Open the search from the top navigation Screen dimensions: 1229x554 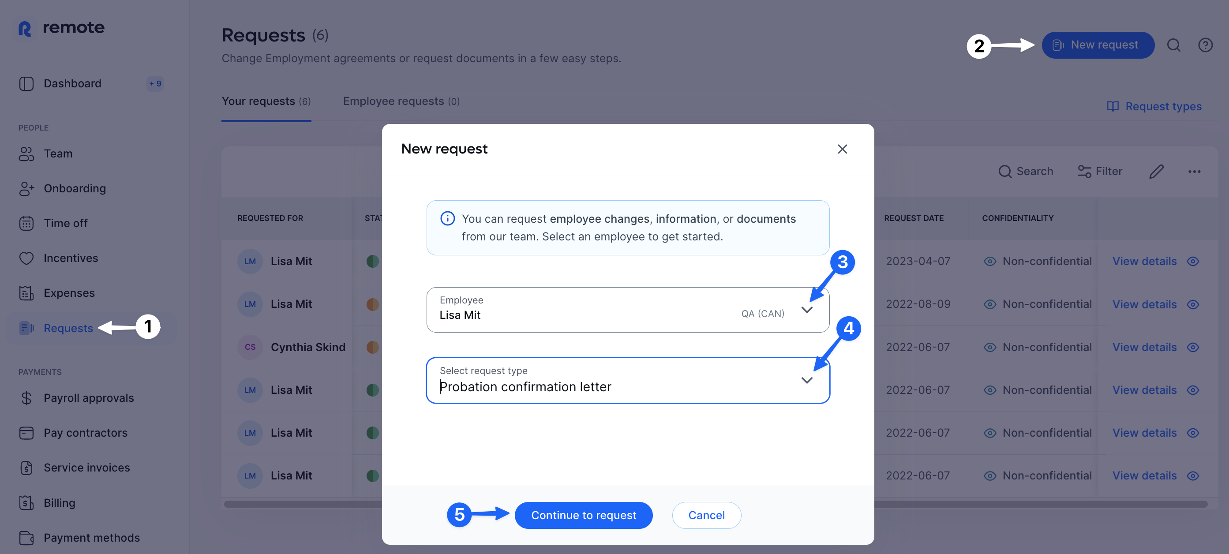click(x=1174, y=45)
